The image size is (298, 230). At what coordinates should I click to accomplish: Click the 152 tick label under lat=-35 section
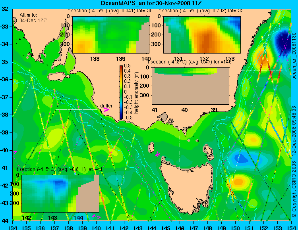coord(204,59)
